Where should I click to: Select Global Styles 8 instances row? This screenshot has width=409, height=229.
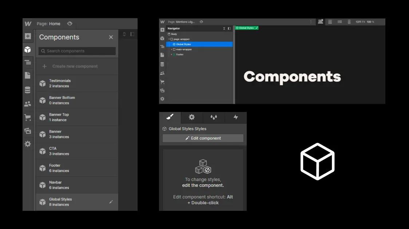77,202
